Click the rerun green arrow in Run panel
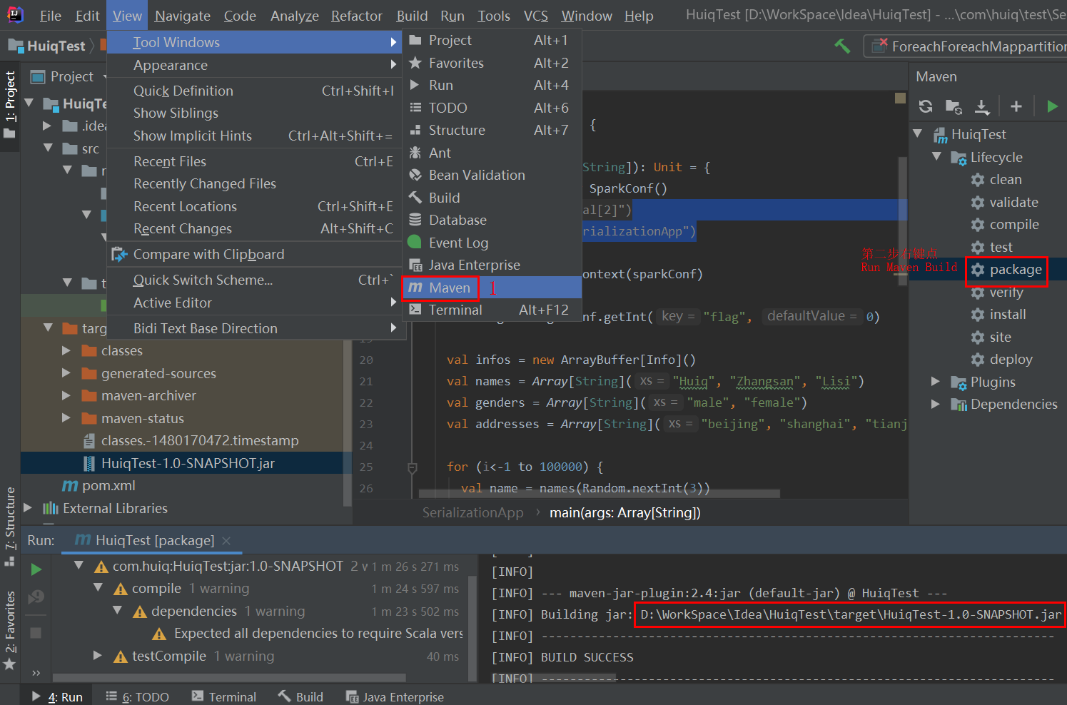 (36, 569)
